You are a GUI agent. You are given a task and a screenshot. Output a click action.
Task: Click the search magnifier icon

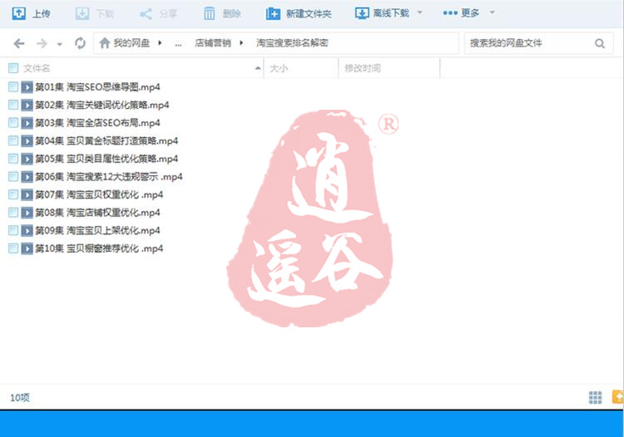point(600,43)
